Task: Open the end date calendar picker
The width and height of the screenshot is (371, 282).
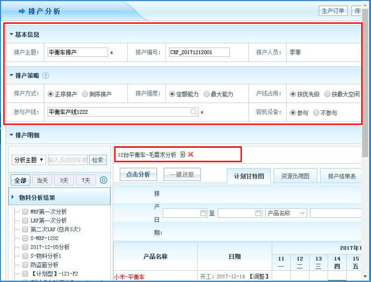Action: pos(258,213)
